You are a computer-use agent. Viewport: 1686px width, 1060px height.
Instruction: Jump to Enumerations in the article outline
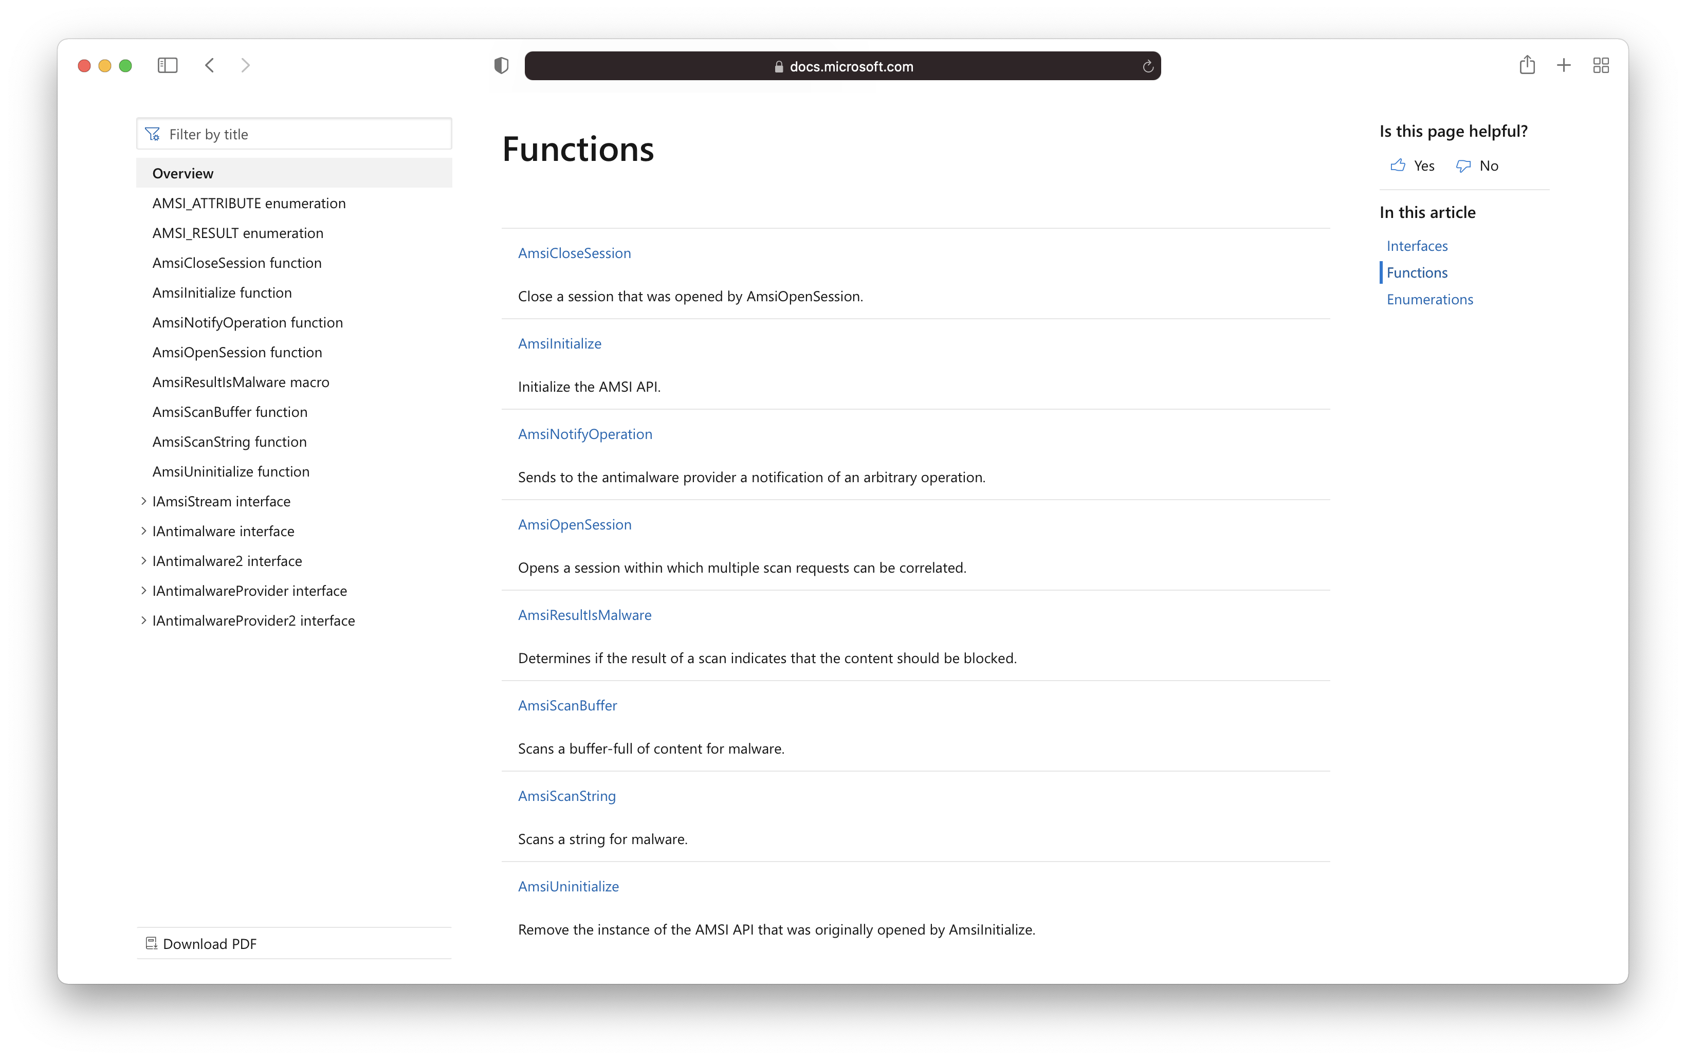(1430, 299)
